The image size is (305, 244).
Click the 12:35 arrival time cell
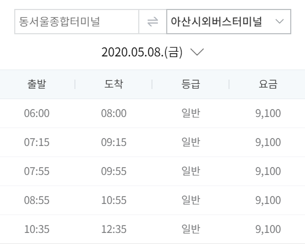[x=114, y=229]
